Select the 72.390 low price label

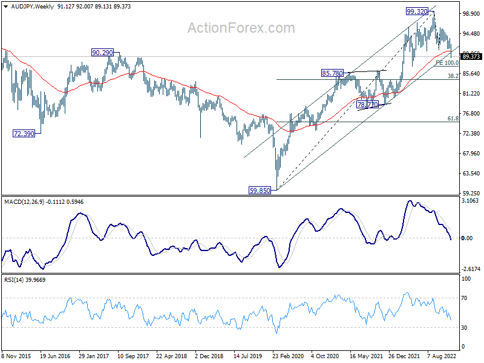pyautogui.click(x=24, y=134)
